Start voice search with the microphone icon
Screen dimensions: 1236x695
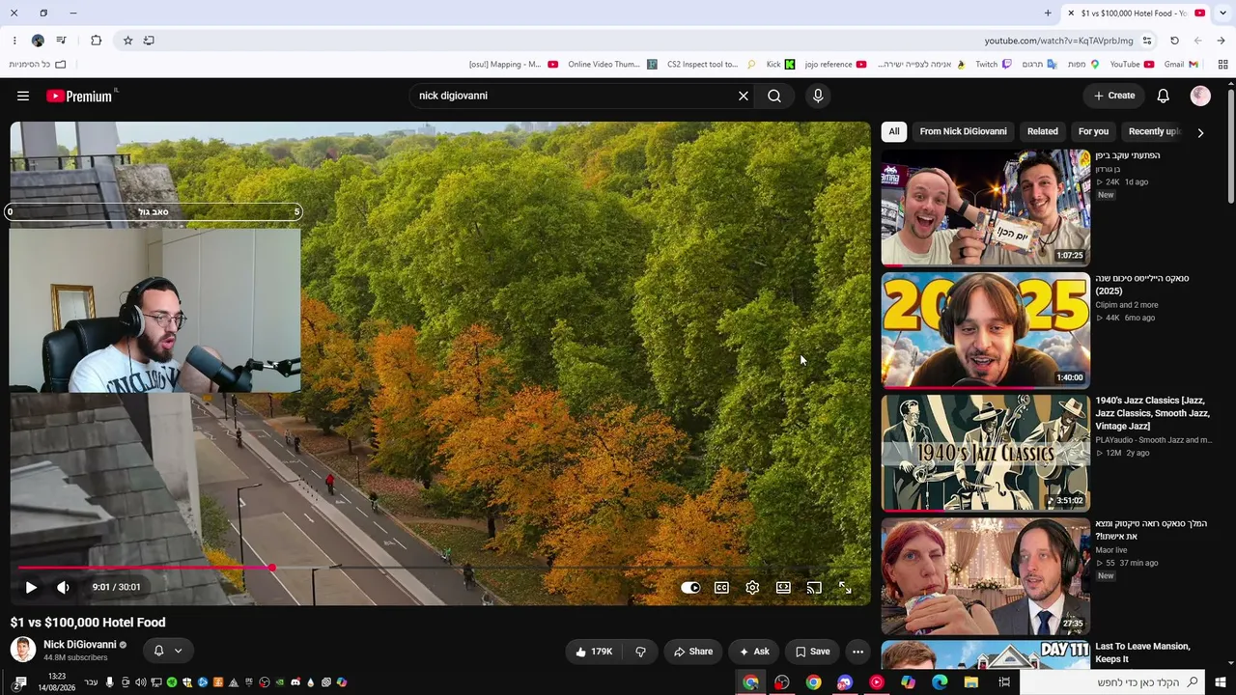coord(818,96)
